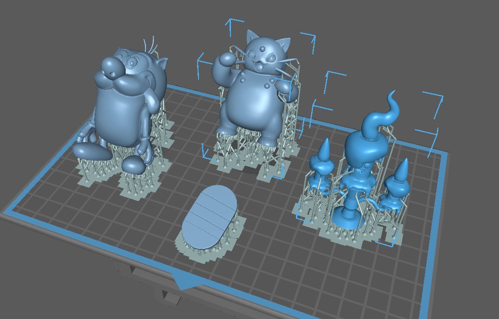Viewport: 499px width, 319px height.
Task: Select the small left flame-head figure
Action: tap(322, 167)
